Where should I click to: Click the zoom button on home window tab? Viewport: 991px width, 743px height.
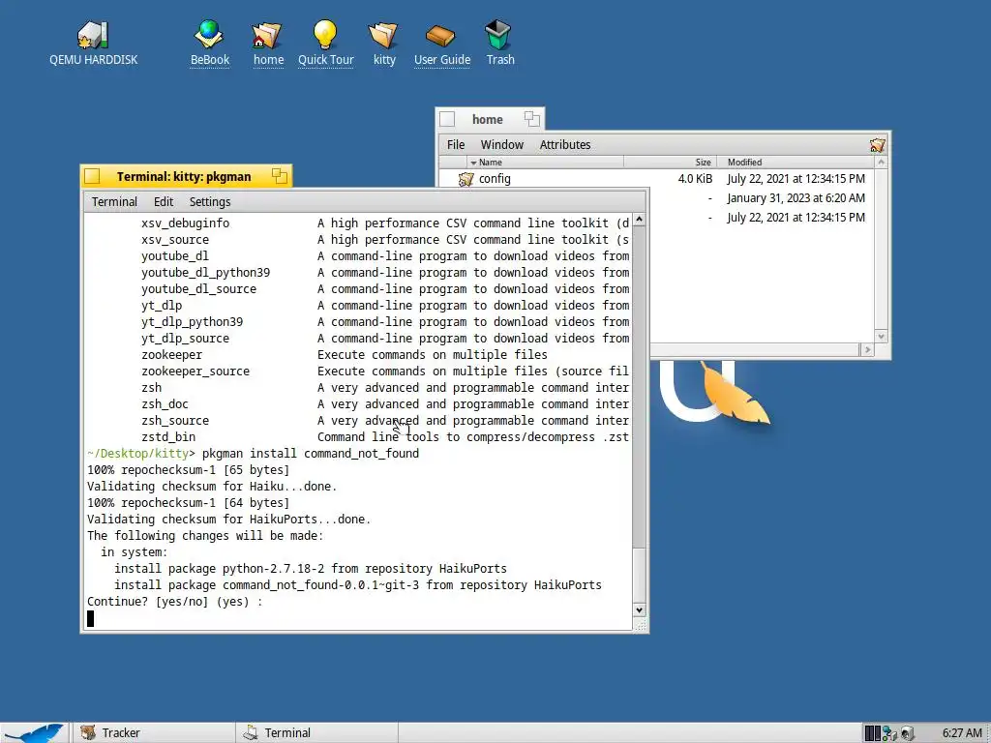531,119
